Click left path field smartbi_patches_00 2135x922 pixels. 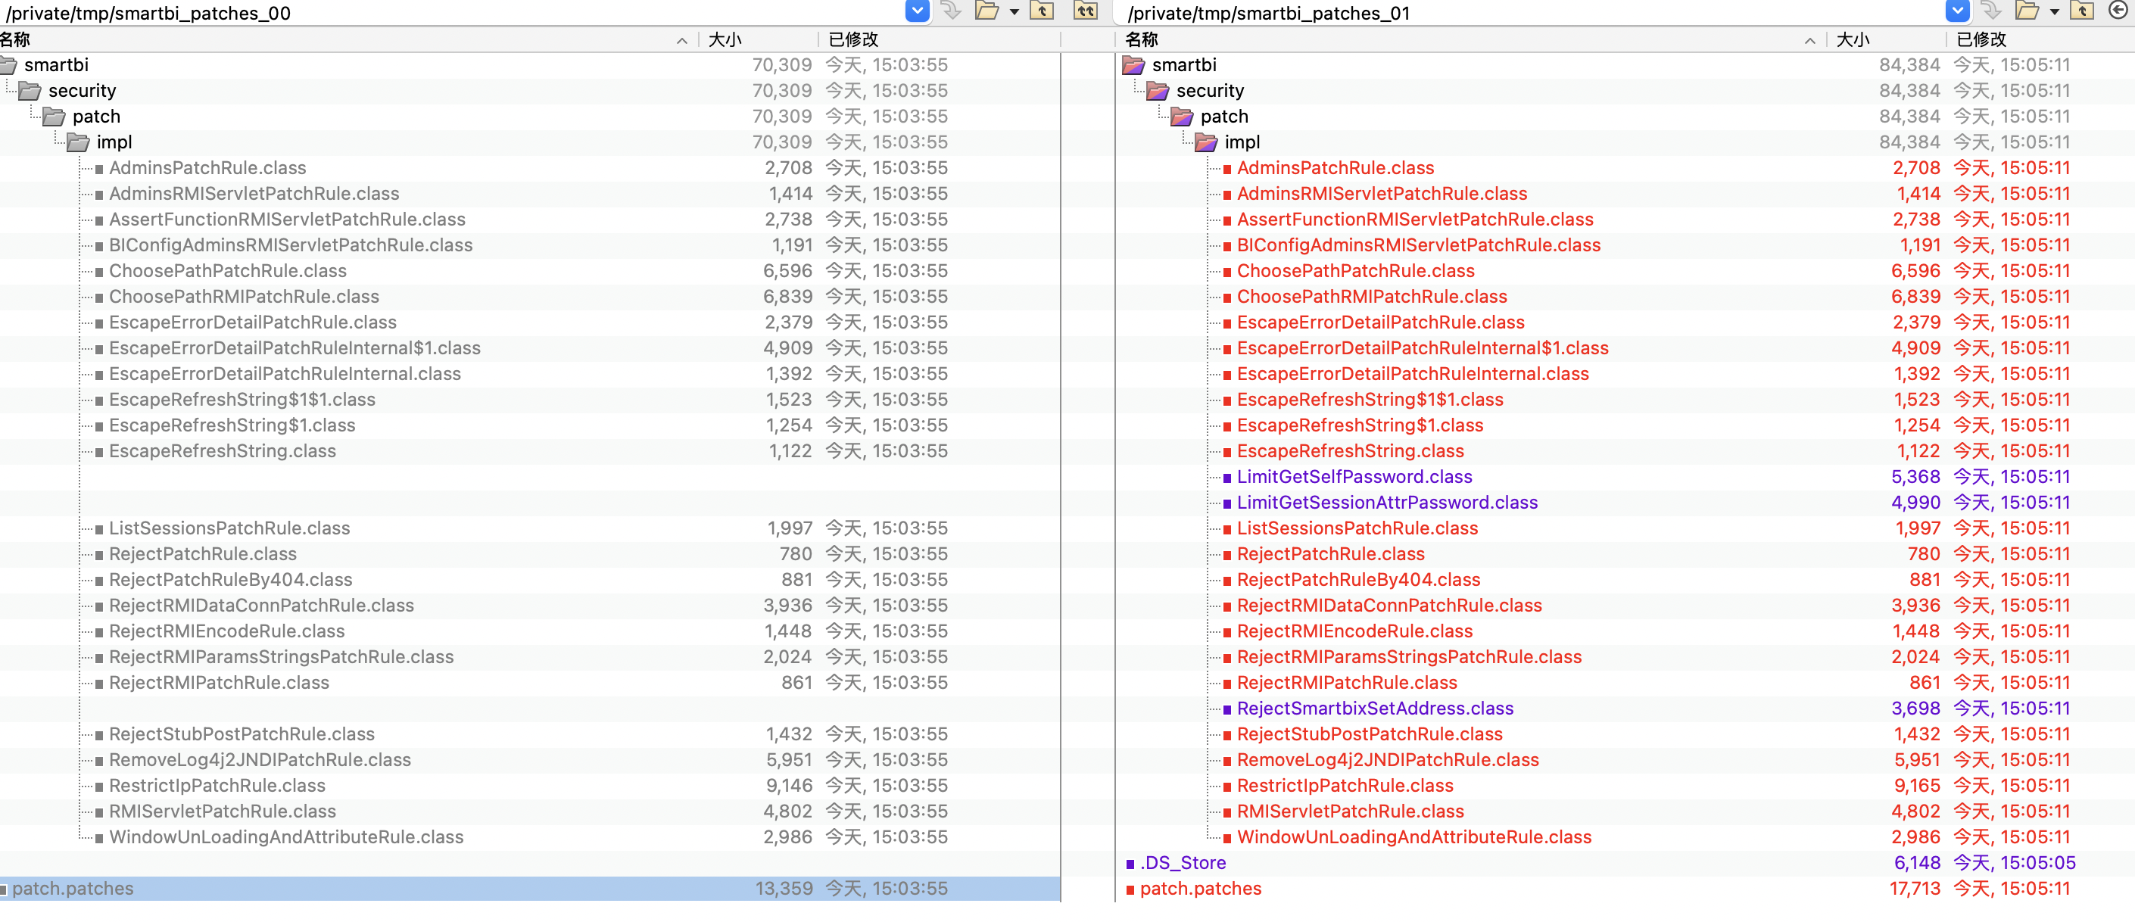[x=452, y=14]
